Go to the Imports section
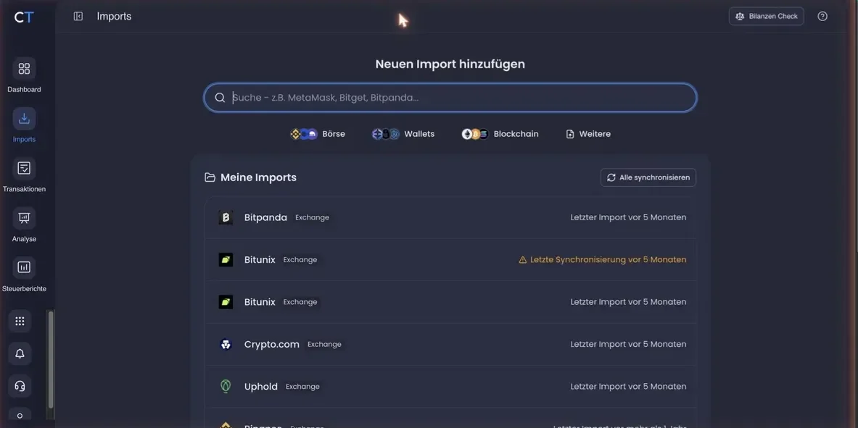Viewport: 858px width, 428px height. point(24,125)
